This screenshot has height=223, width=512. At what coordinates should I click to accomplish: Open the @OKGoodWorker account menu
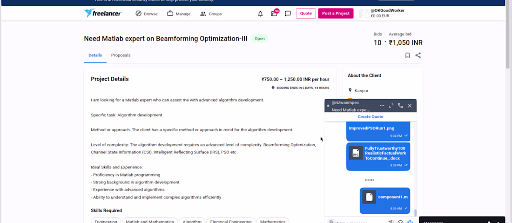(387, 13)
